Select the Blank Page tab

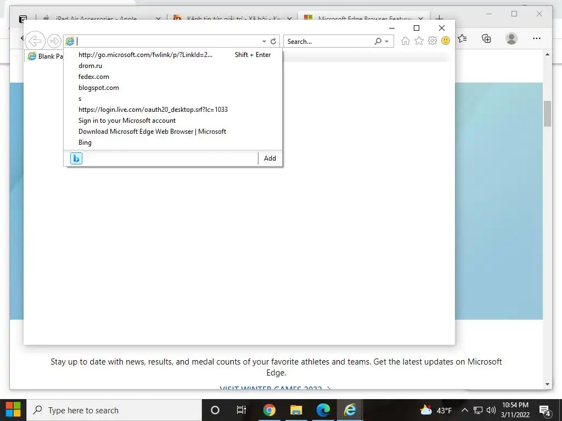pyautogui.click(x=45, y=56)
